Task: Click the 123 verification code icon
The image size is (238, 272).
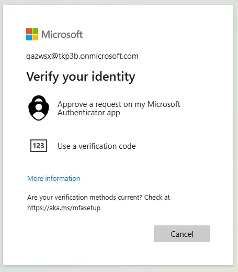Action: pyautogui.click(x=39, y=146)
